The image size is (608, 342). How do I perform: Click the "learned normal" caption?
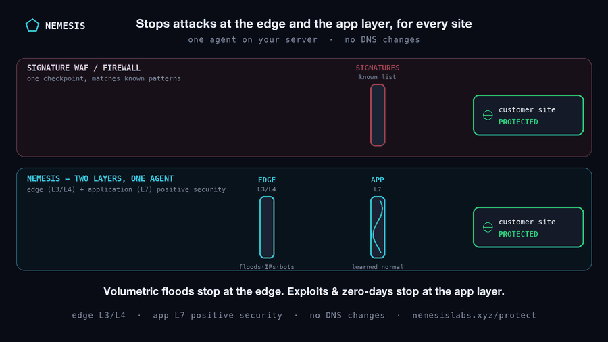click(378, 267)
